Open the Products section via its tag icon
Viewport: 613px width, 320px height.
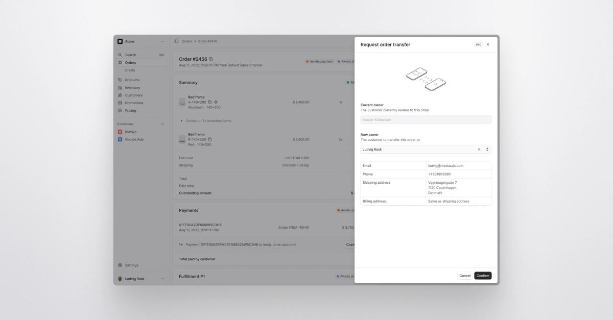pos(121,80)
